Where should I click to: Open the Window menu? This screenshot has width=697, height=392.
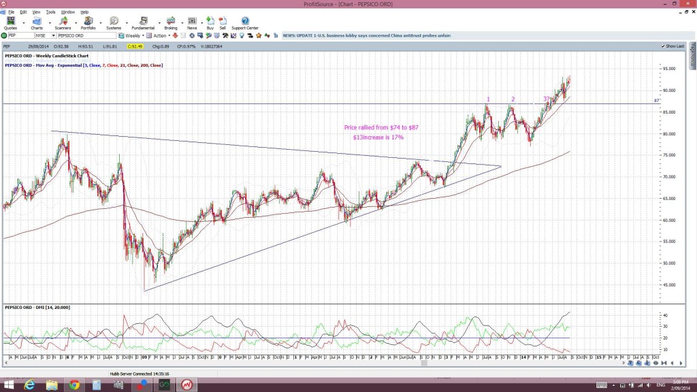tap(67, 12)
